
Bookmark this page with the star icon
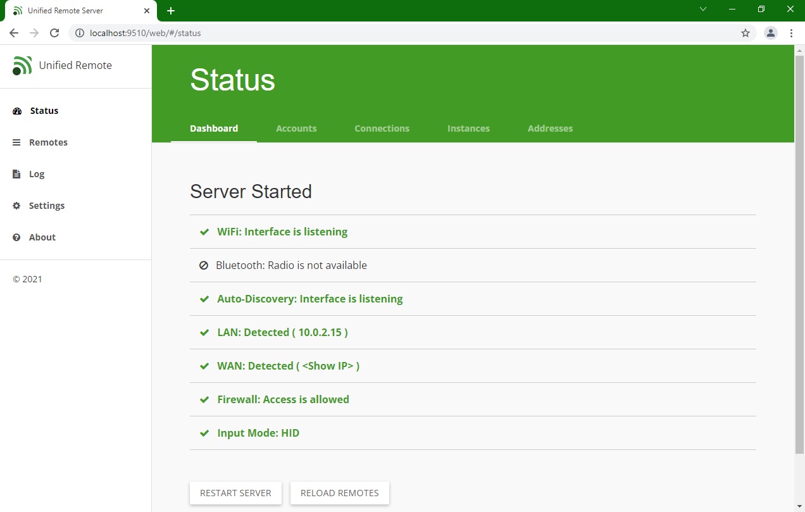(746, 33)
